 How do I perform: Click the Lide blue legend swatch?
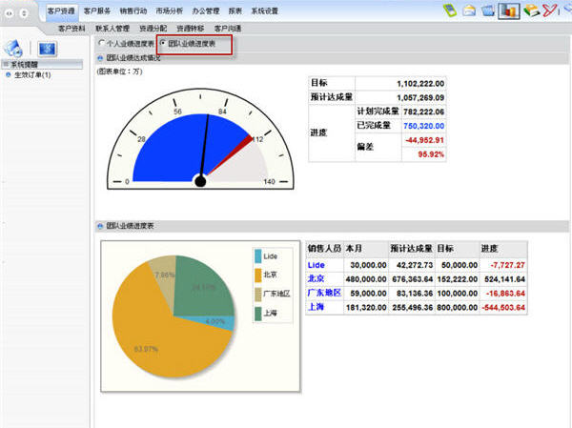[x=258, y=256]
